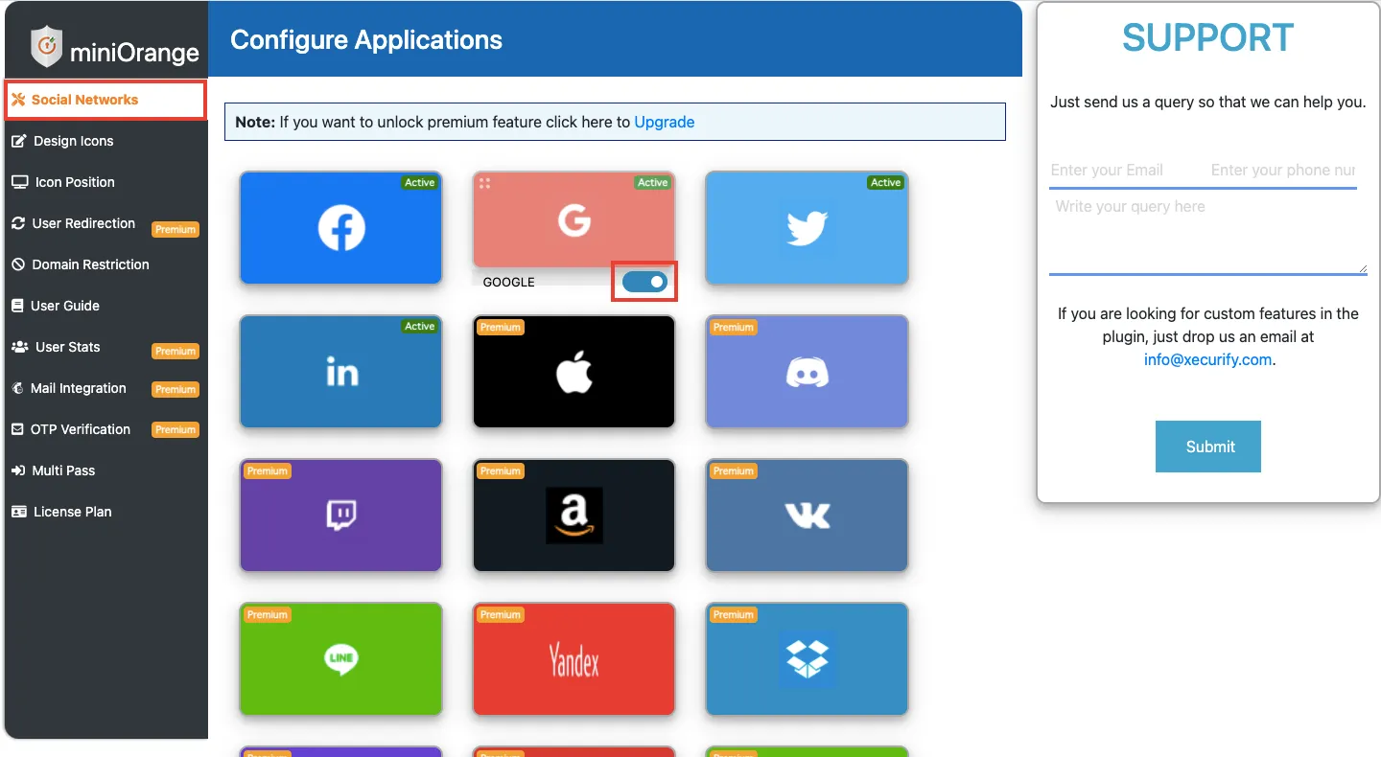Click the User Redirection refresh icon

(x=17, y=223)
